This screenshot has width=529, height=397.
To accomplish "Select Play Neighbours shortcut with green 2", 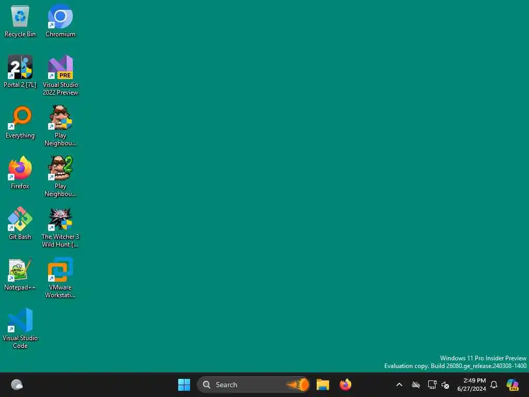I will point(60,177).
